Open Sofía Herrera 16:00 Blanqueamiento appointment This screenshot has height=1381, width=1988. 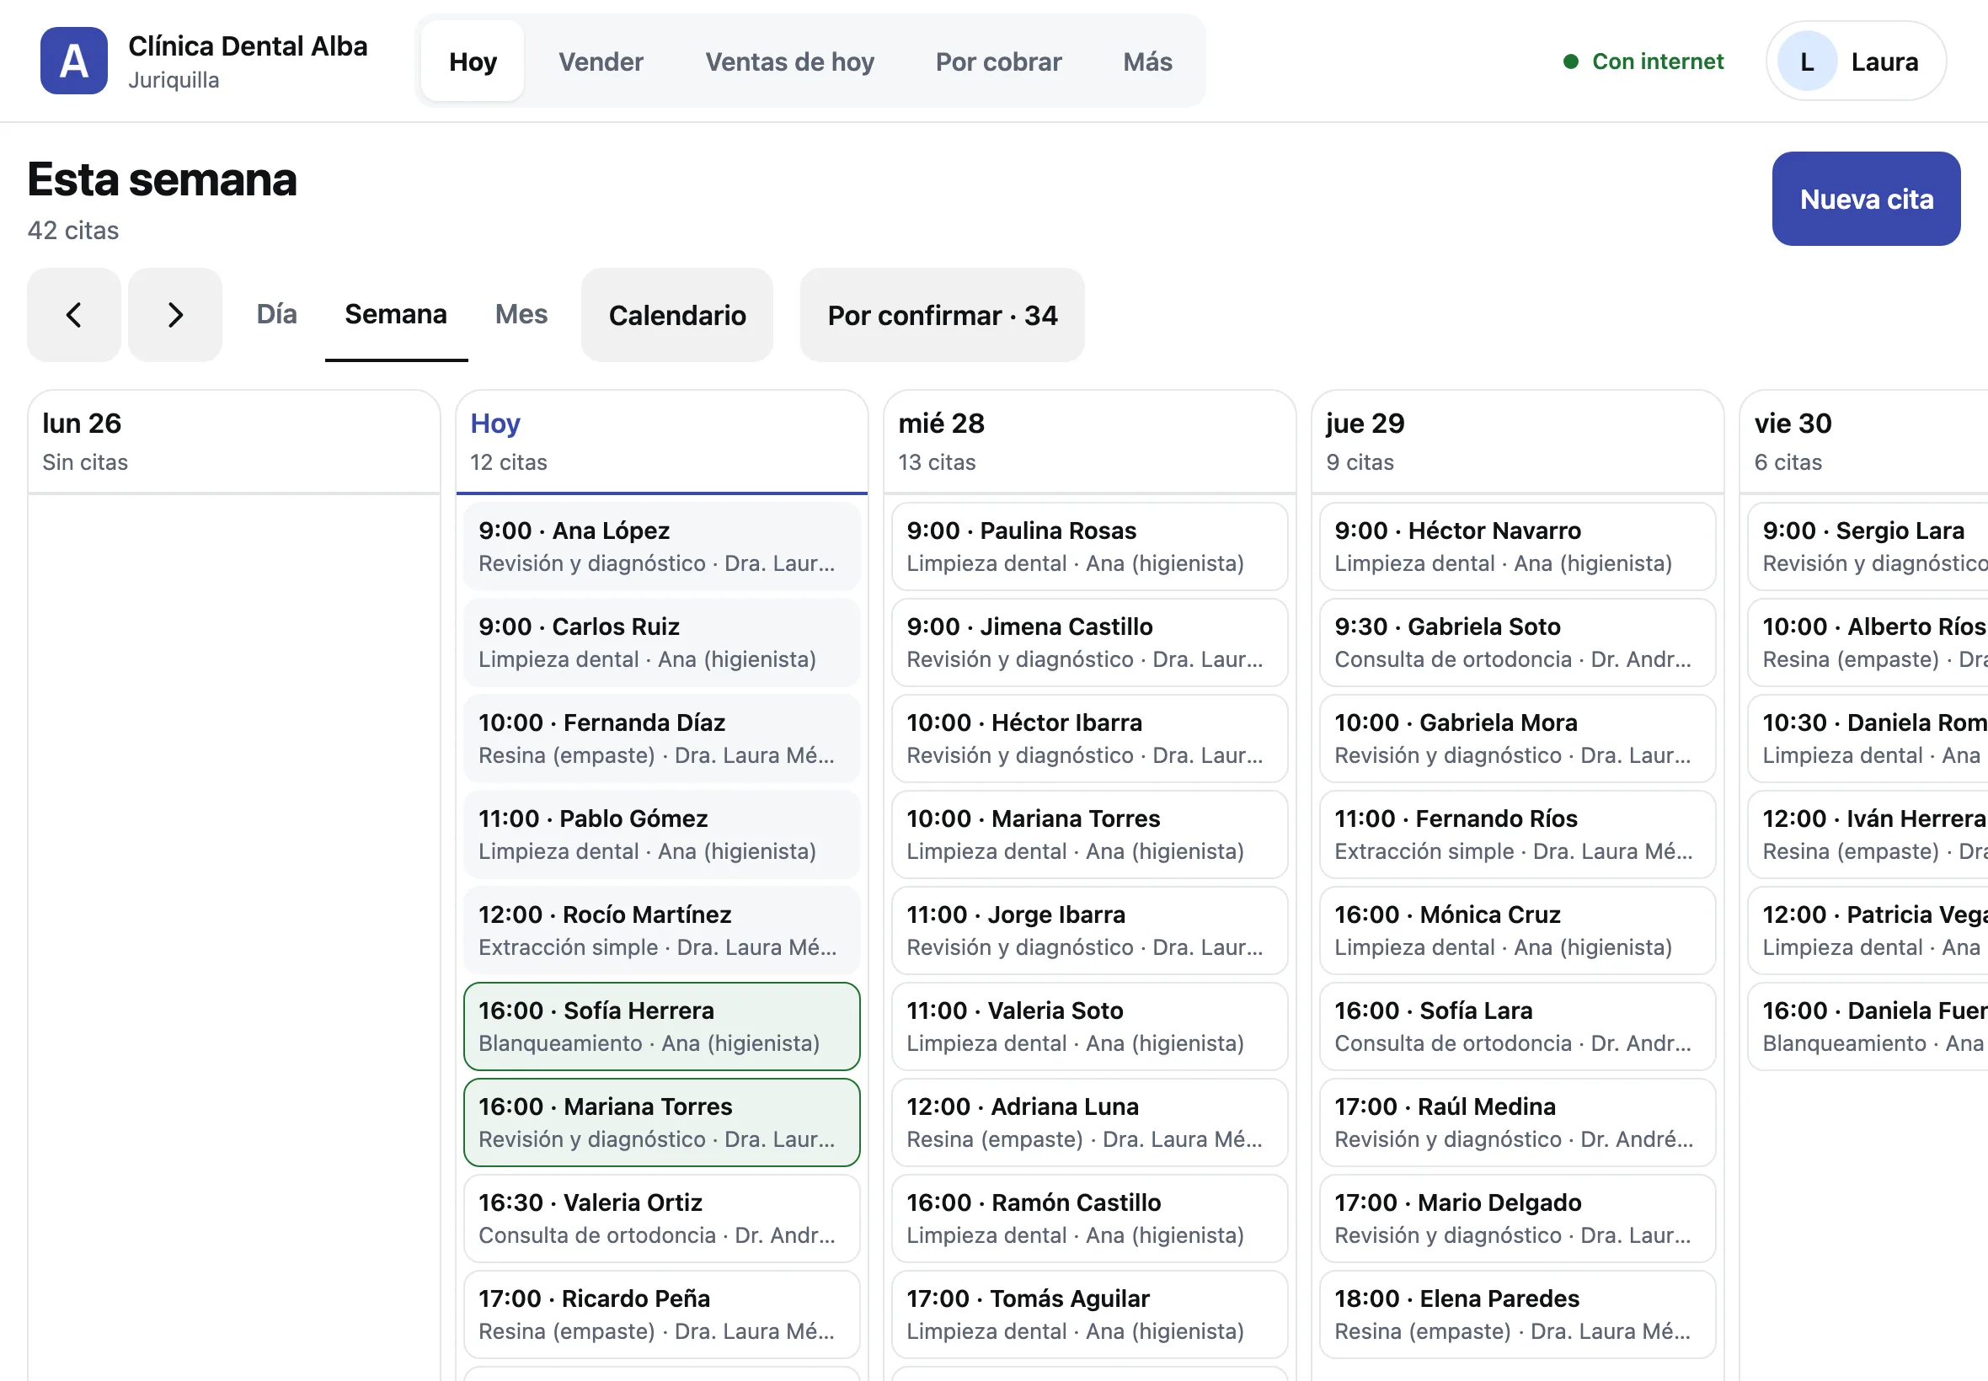661,1027
